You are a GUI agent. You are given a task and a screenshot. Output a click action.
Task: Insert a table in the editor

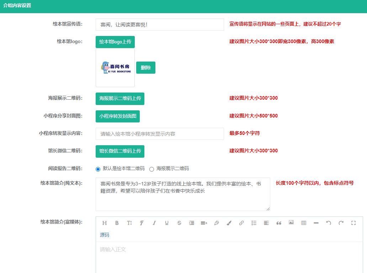click(x=304, y=223)
